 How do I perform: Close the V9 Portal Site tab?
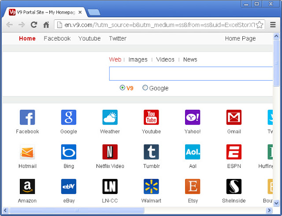[x=80, y=12]
